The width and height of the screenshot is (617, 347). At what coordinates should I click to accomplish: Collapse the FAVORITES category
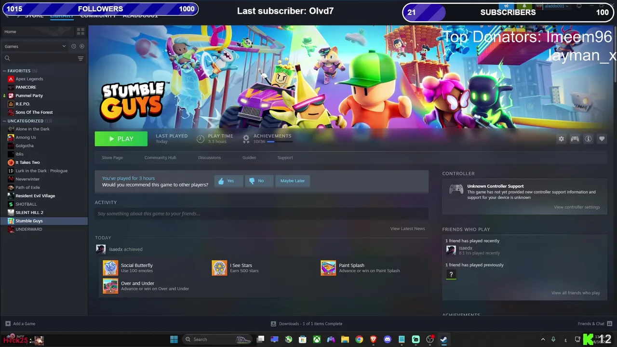pyautogui.click(x=4, y=71)
